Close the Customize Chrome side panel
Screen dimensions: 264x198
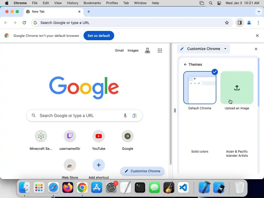256,49
